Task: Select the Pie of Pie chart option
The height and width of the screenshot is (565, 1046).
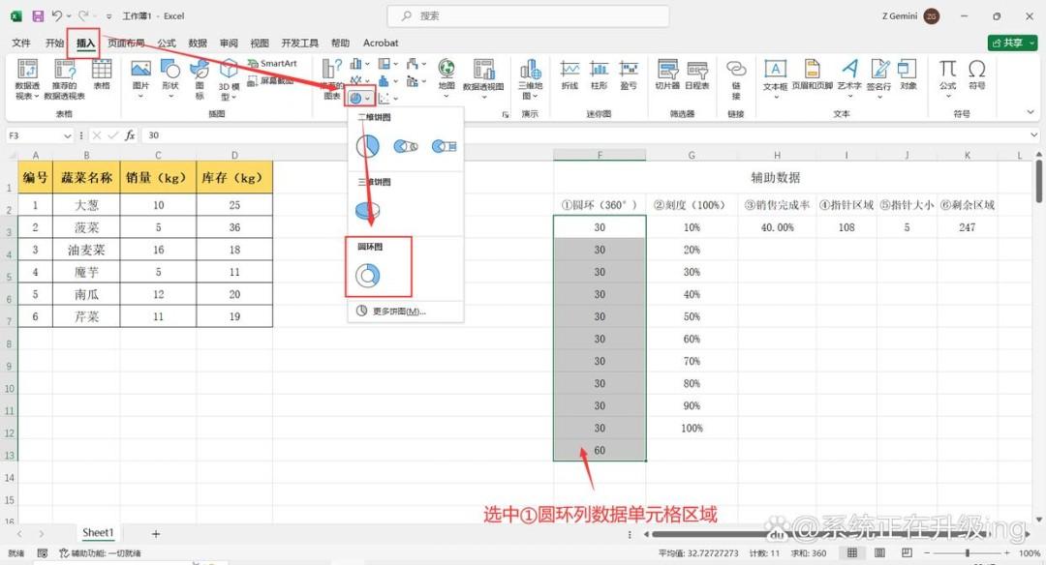Action: coord(406,146)
